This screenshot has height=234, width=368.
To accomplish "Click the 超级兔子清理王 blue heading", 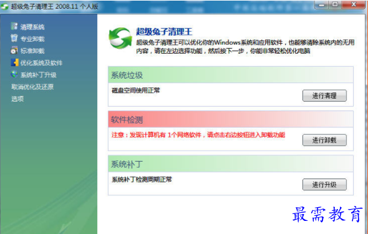I will click(x=164, y=32).
